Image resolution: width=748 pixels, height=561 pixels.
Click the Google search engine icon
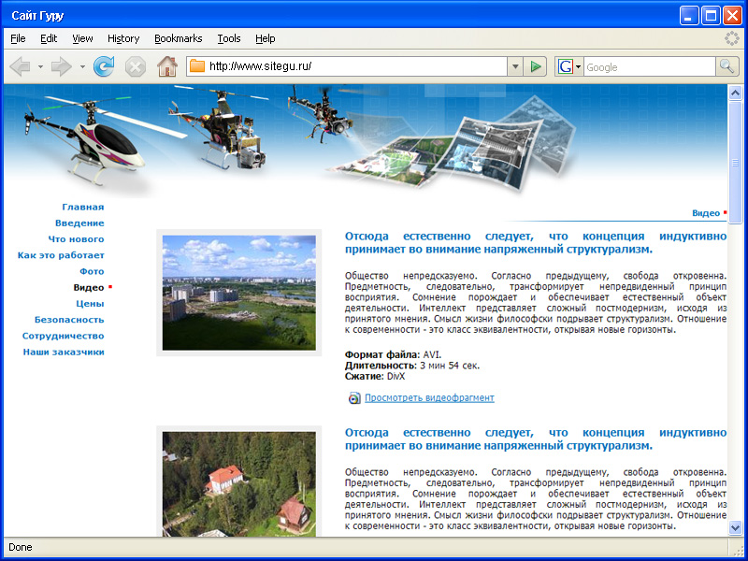pyautogui.click(x=566, y=66)
